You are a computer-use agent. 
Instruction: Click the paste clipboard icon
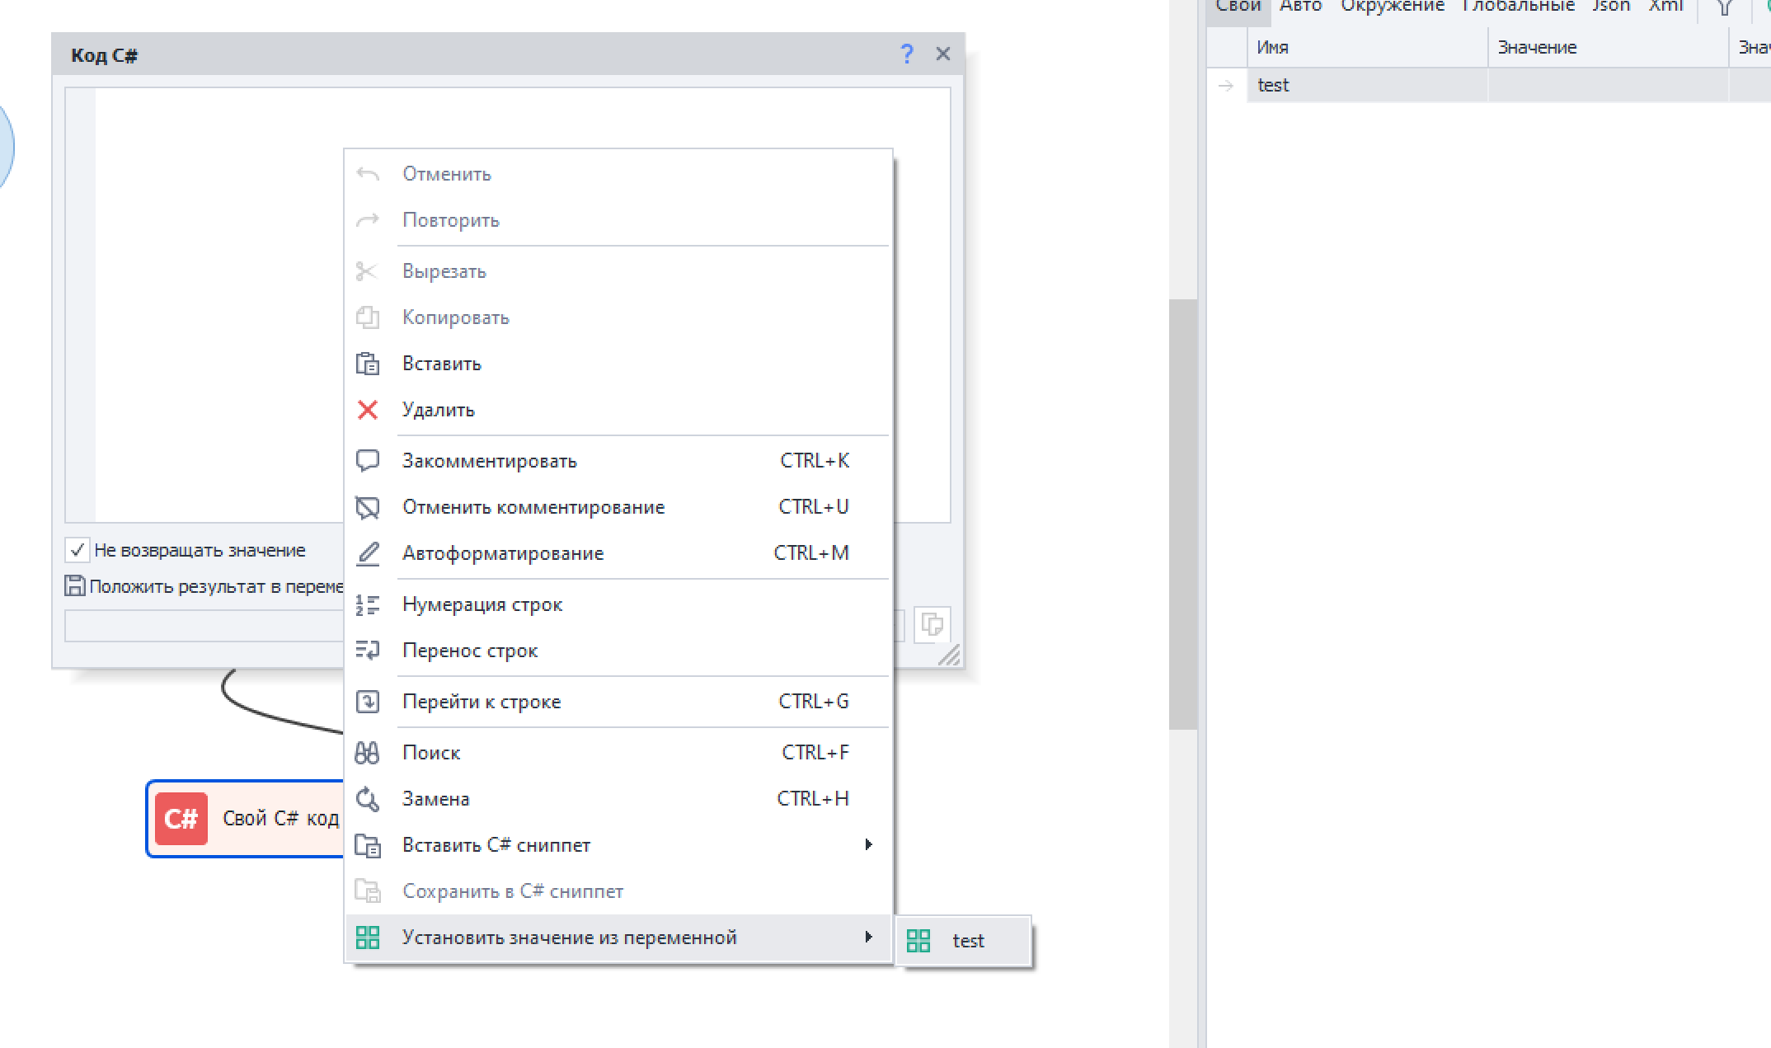[368, 364]
